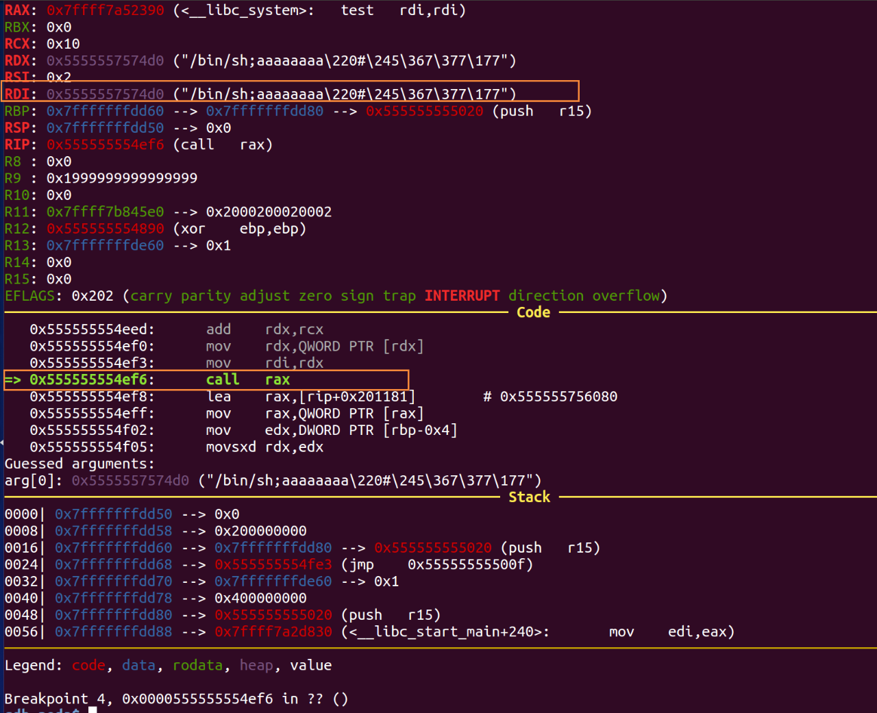The width and height of the screenshot is (877, 713).
Task: Click the Code section header
Action: tap(533, 312)
